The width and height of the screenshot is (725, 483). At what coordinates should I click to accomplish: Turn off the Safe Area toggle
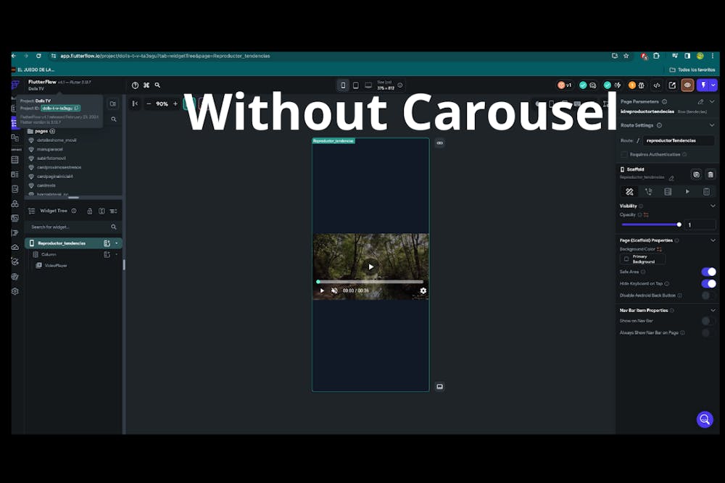(x=708, y=272)
